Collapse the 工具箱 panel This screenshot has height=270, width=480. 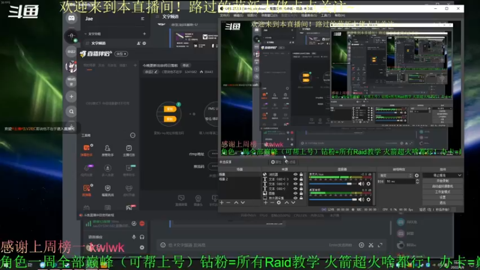point(133,136)
